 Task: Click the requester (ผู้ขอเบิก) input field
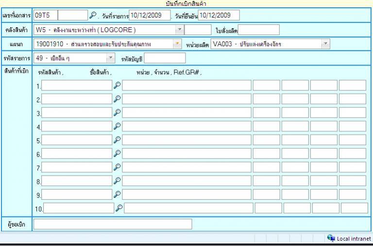click(113, 224)
